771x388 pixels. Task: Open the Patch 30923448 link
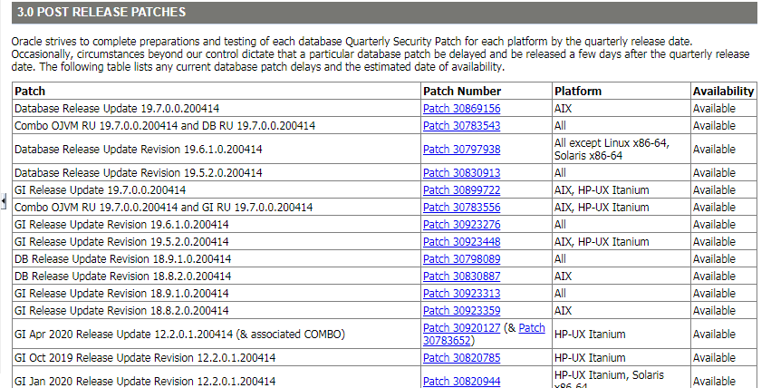[x=461, y=242]
